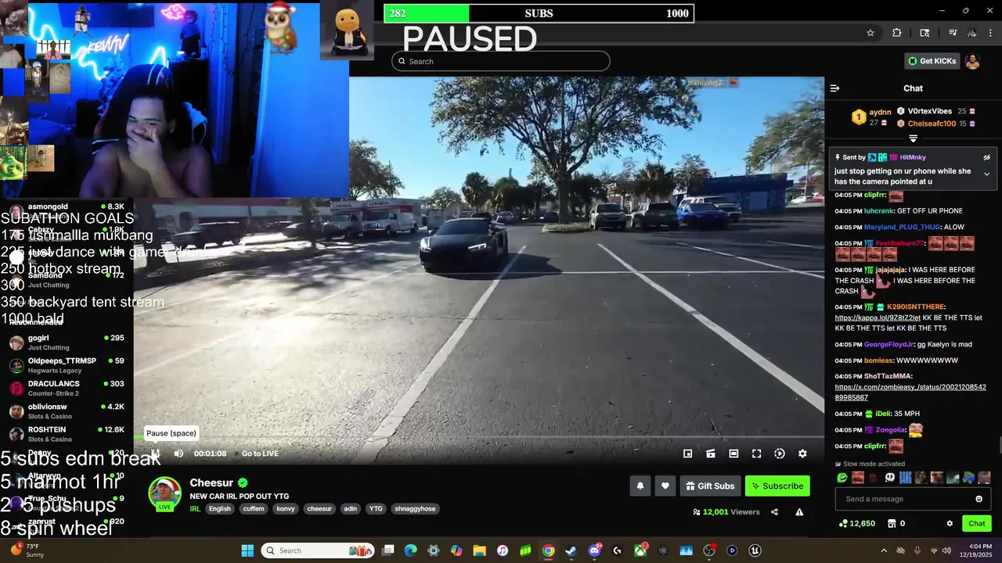
Task: Click the Kick search field
Action: (501, 61)
